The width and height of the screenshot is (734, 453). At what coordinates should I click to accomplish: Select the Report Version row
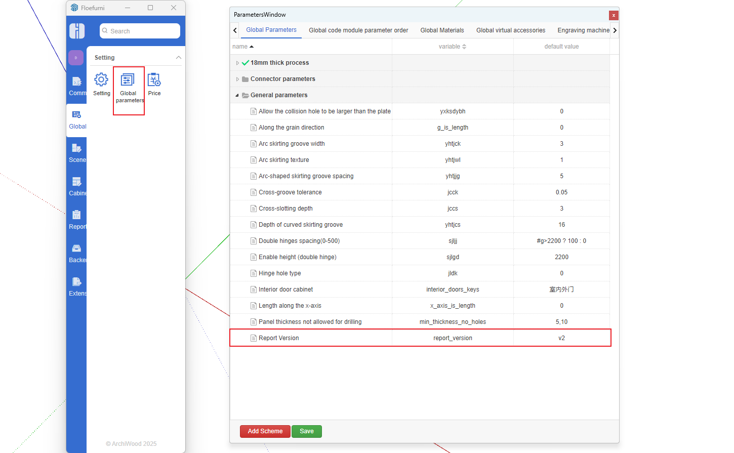pyautogui.click(x=420, y=338)
